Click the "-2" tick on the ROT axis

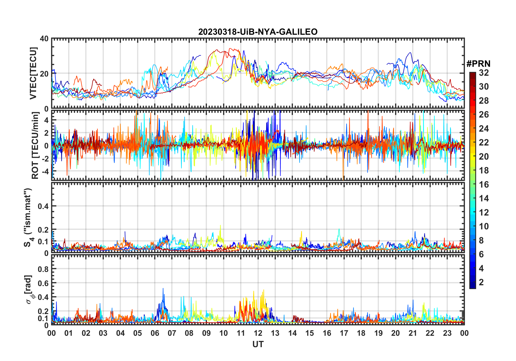click(x=45, y=159)
